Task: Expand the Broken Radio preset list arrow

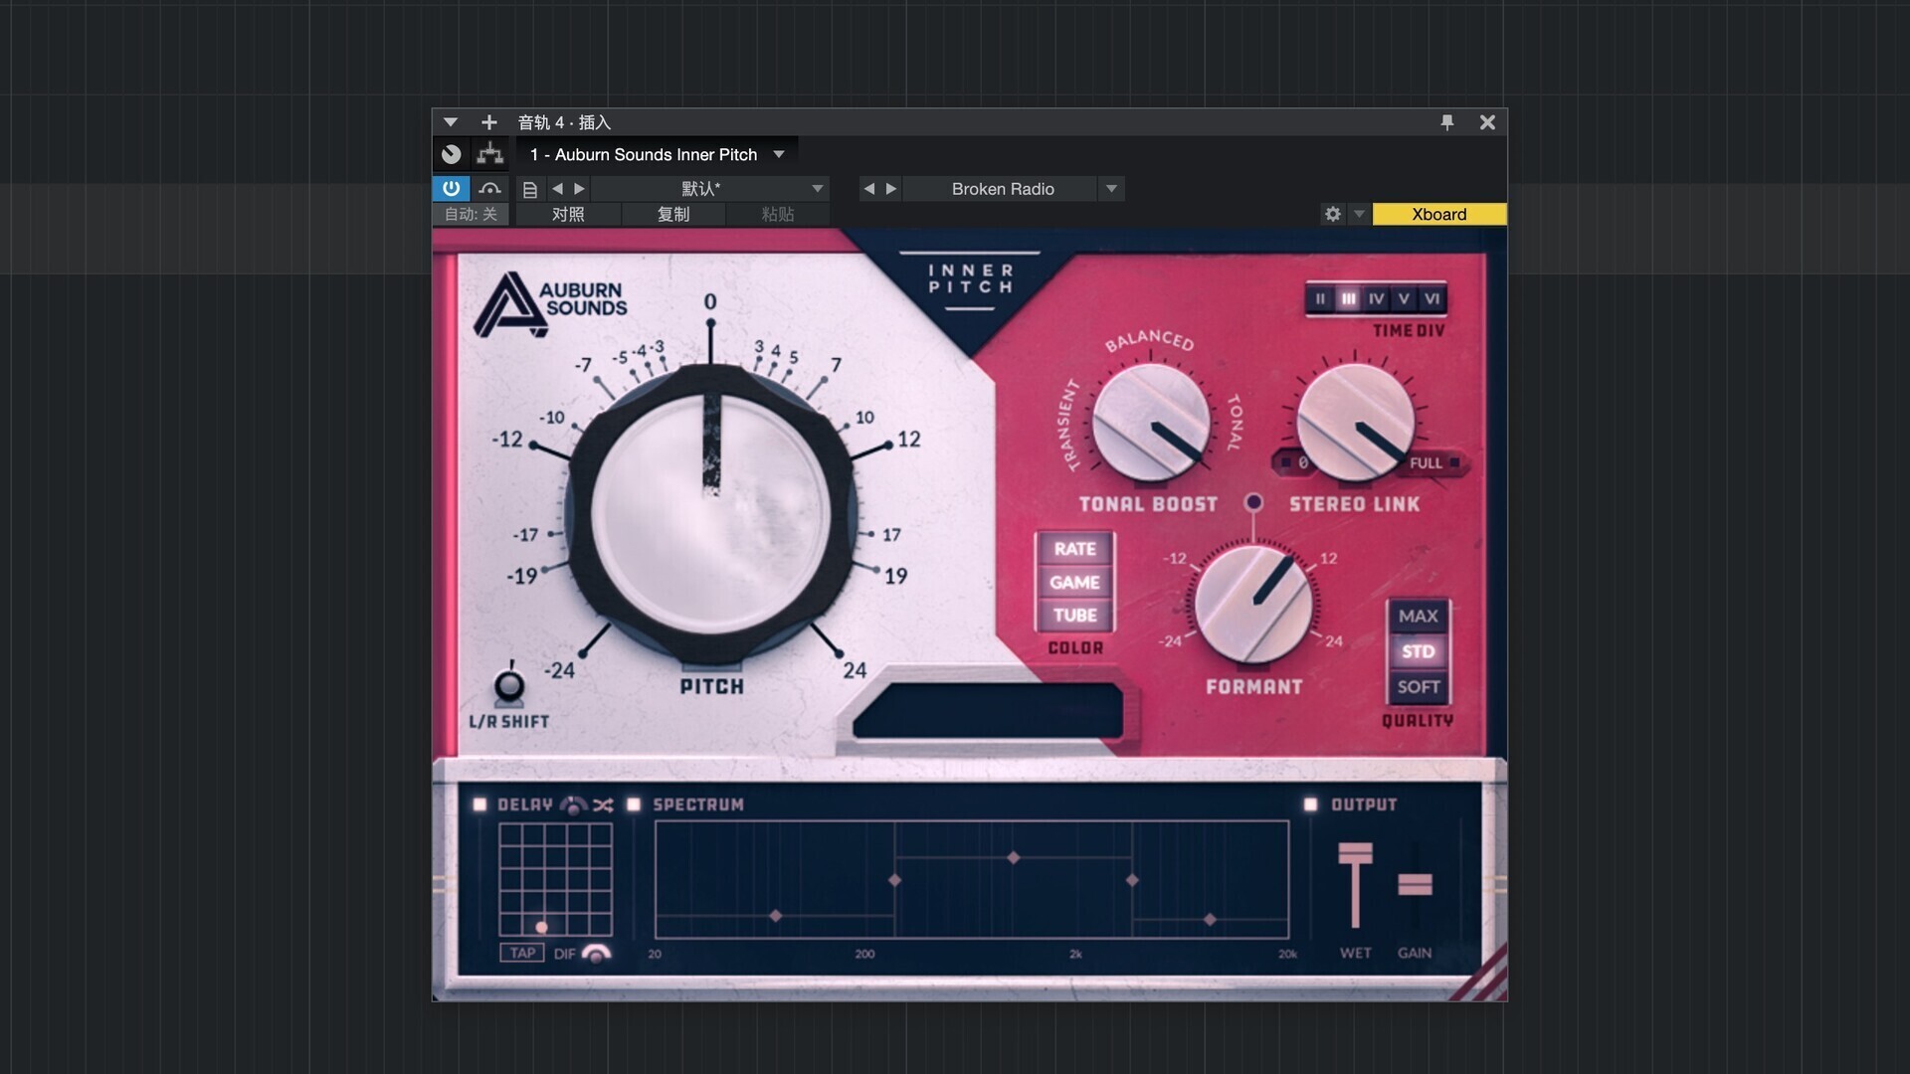Action: click(1111, 189)
